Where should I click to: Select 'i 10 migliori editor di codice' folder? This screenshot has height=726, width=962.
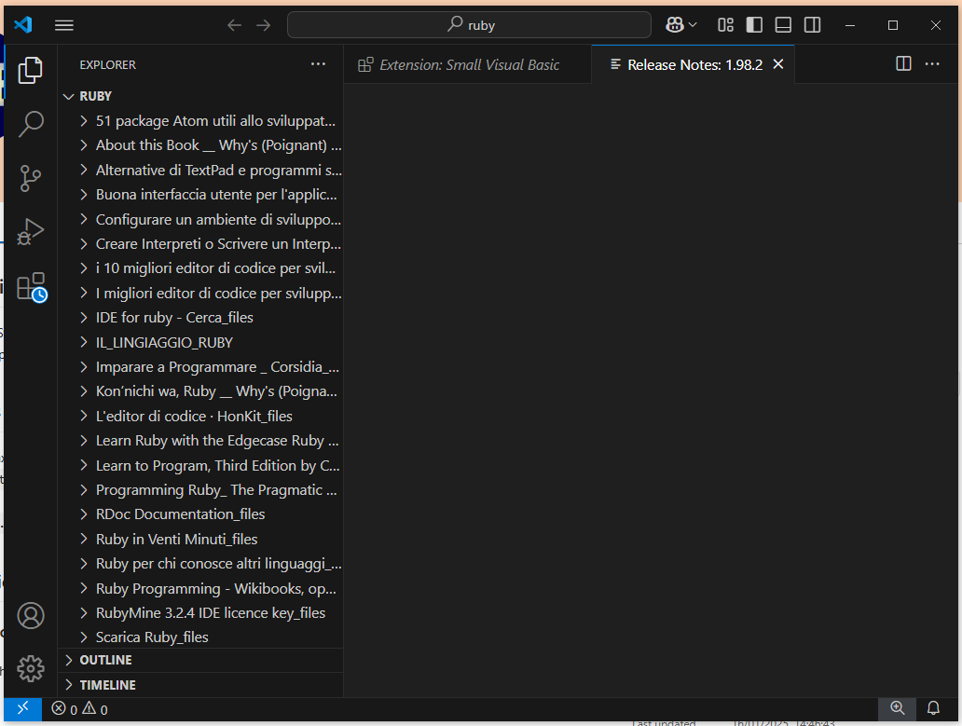[200, 268]
